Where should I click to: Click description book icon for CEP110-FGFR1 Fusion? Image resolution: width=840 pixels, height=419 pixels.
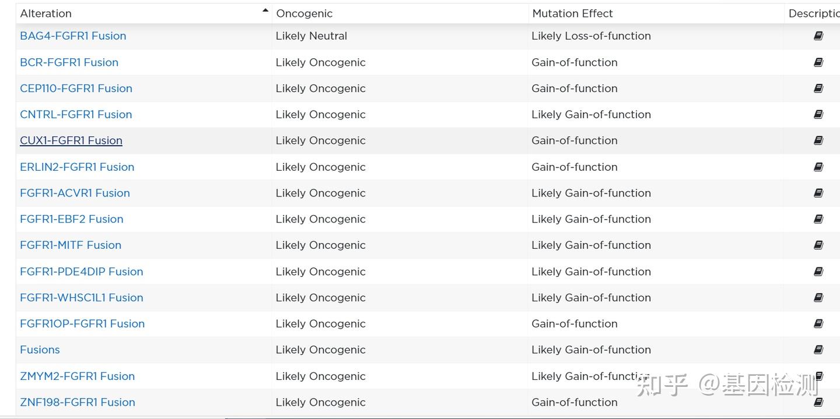pyautogui.click(x=818, y=89)
